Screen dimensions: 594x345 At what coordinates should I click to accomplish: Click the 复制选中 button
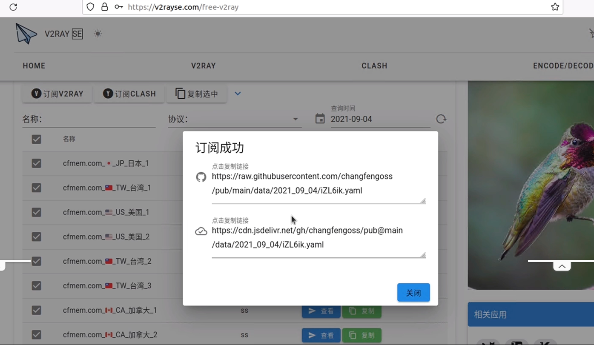coord(197,94)
